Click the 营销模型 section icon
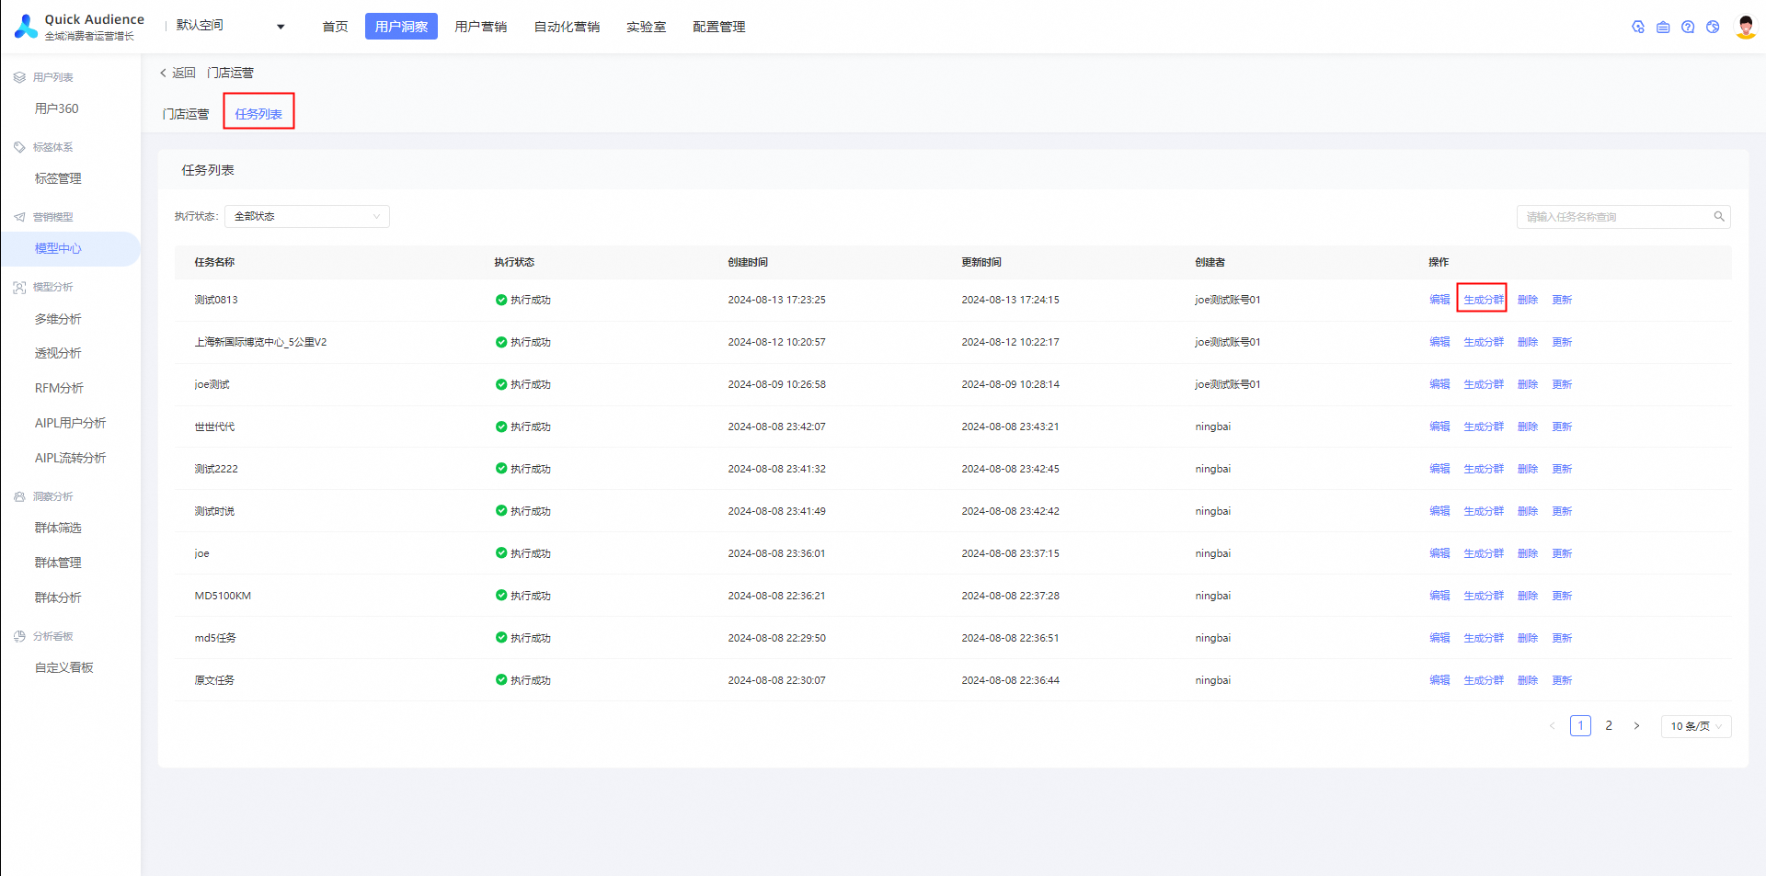 point(19,217)
